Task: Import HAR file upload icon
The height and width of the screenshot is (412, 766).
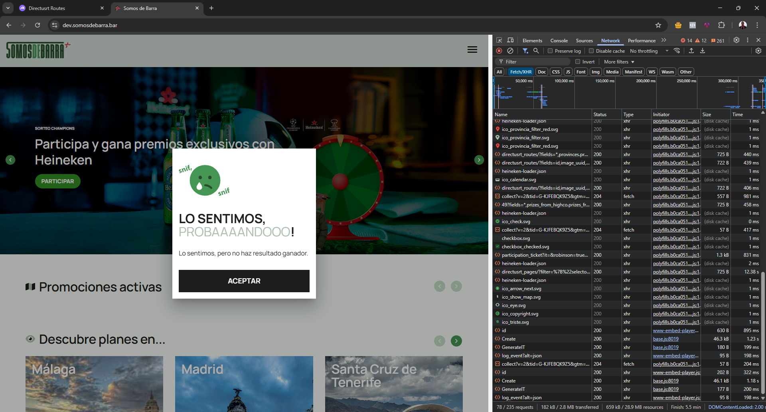Action: click(x=691, y=51)
